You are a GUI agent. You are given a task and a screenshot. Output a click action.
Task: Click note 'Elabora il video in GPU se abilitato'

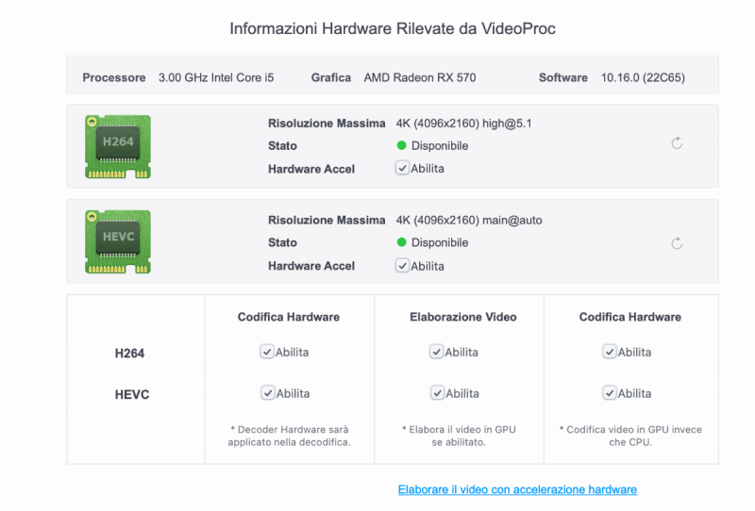coord(459,436)
